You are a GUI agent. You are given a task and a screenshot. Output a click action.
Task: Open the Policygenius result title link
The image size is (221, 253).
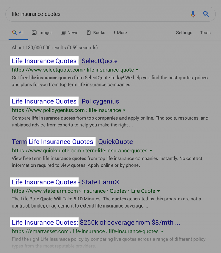[x=66, y=101]
